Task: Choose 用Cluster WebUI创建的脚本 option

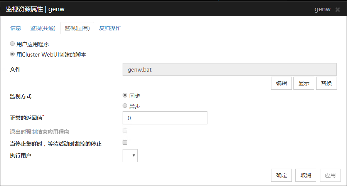Action: click(x=12, y=54)
